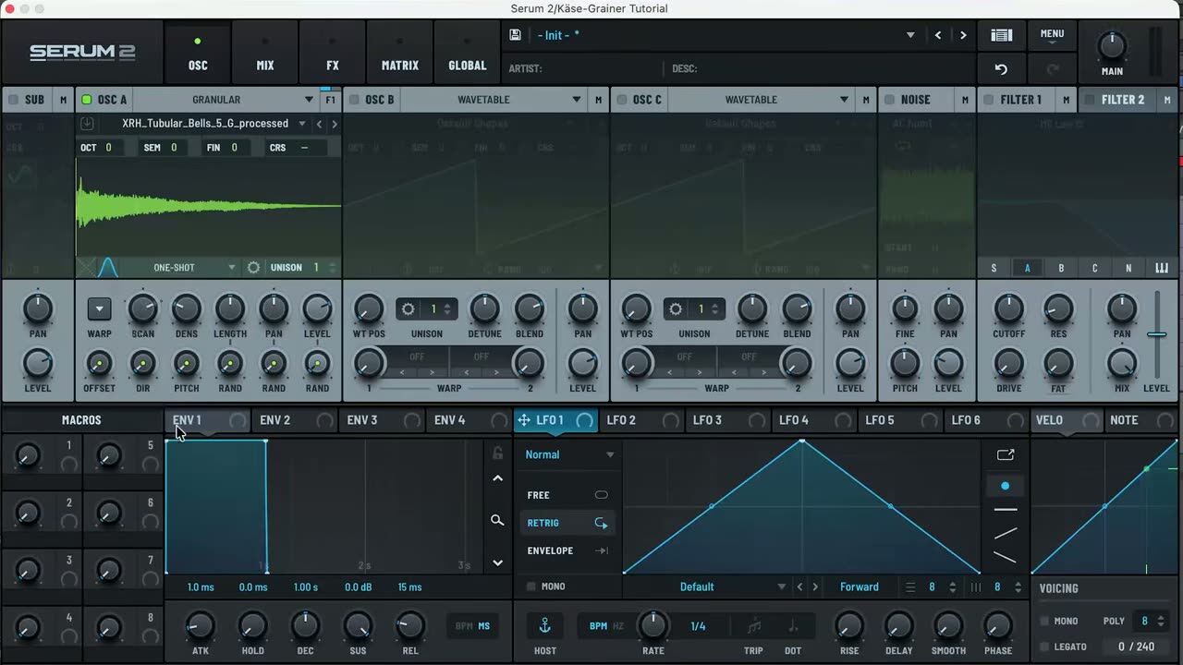Open the OSC A WARP dropdown
1183x665 pixels.
tap(99, 309)
